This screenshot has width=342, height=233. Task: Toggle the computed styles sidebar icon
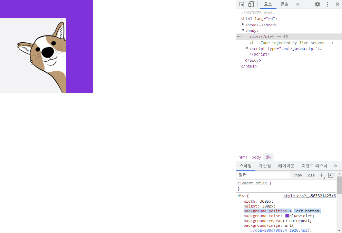(331, 175)
